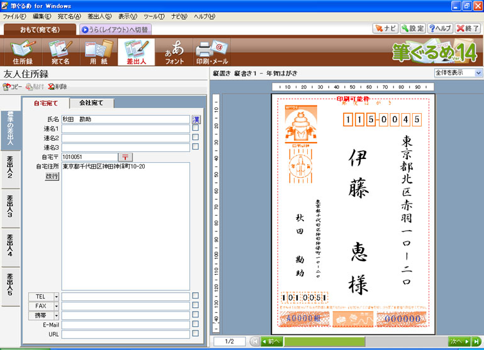
Task: Click the 氏名 name input field
Action: coord(125,119)
